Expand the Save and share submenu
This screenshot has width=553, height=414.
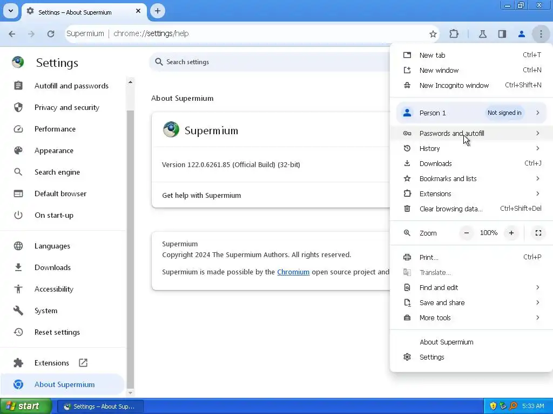(471, 303)
